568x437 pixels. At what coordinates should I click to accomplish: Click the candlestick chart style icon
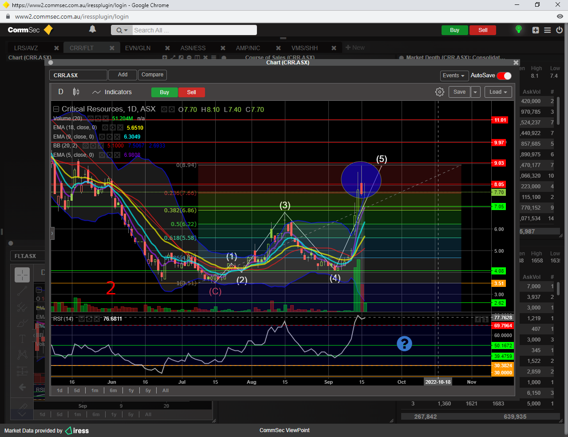click(x=76, y=92)
